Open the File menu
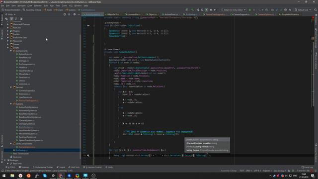318x179 pixels. tap(2, 5)
